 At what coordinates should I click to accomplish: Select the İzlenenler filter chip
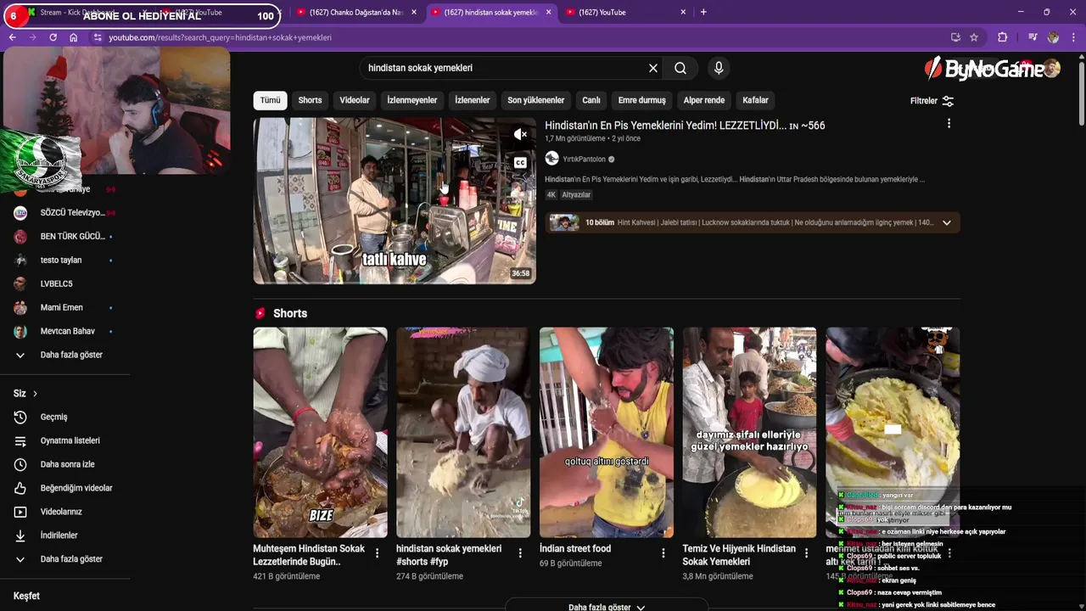tap(473, 100)
